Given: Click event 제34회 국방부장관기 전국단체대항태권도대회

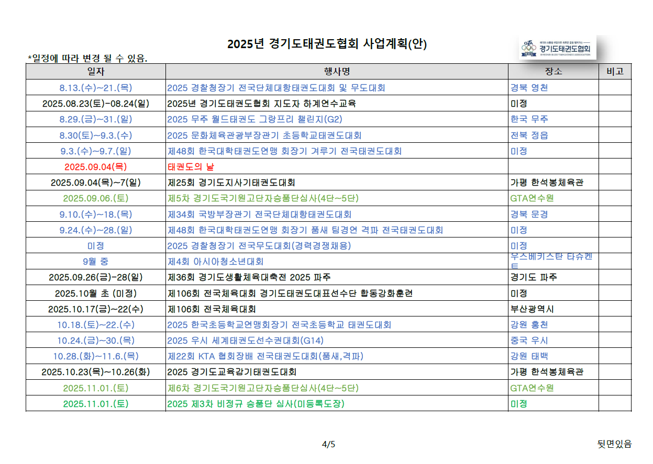Looking at the screenshot, I should tap(259, 214).
